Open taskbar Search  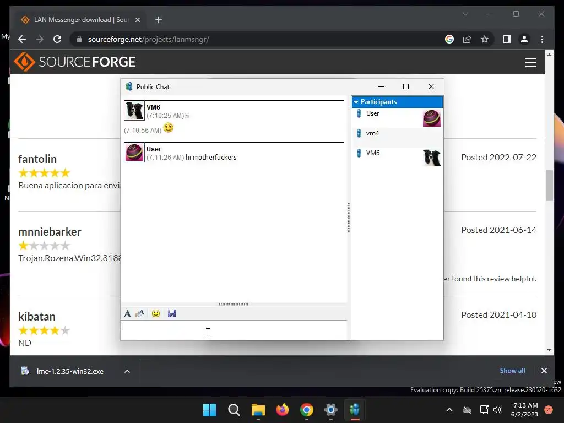click(x=234, y=410)
